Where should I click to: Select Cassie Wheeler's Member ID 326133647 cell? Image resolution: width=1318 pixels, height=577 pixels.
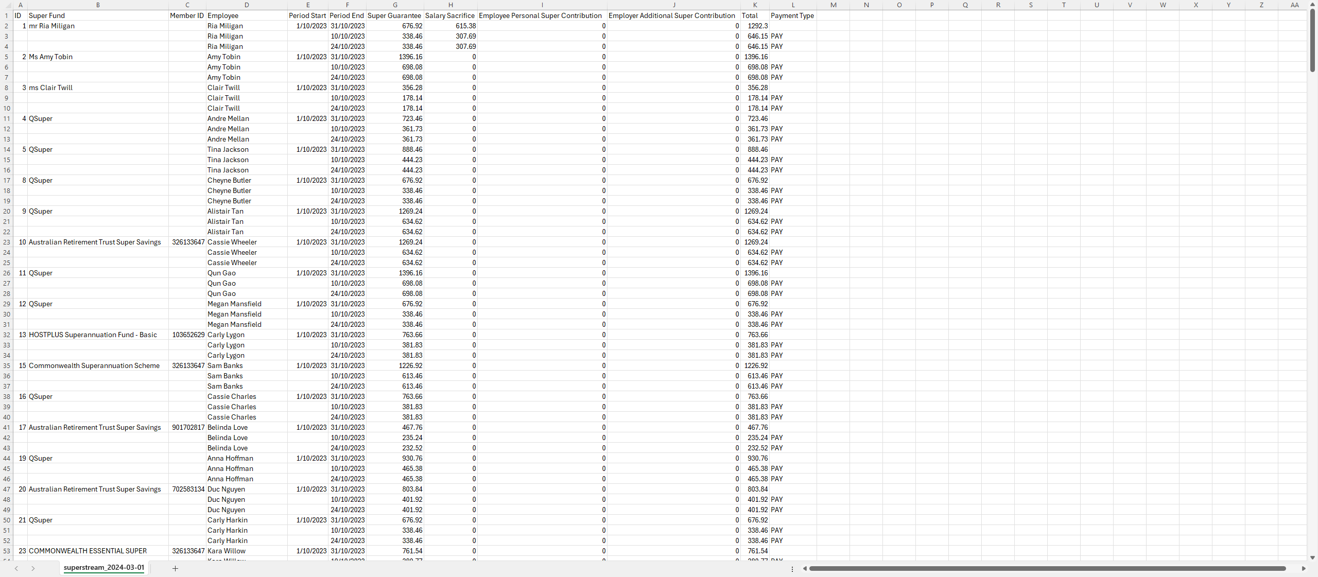click(188, 242)
